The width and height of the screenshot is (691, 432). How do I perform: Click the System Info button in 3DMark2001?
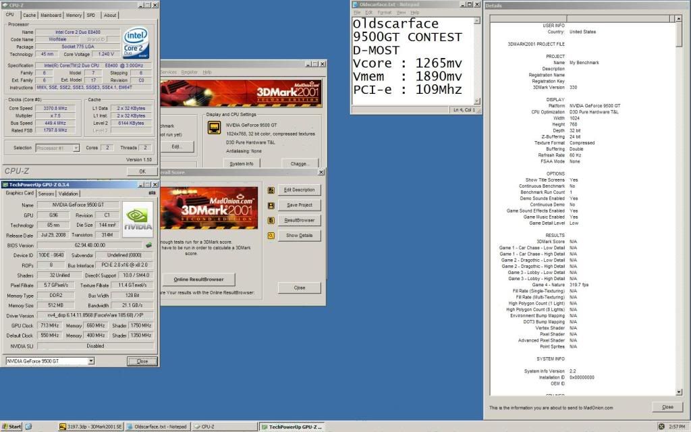click(242, 163)
